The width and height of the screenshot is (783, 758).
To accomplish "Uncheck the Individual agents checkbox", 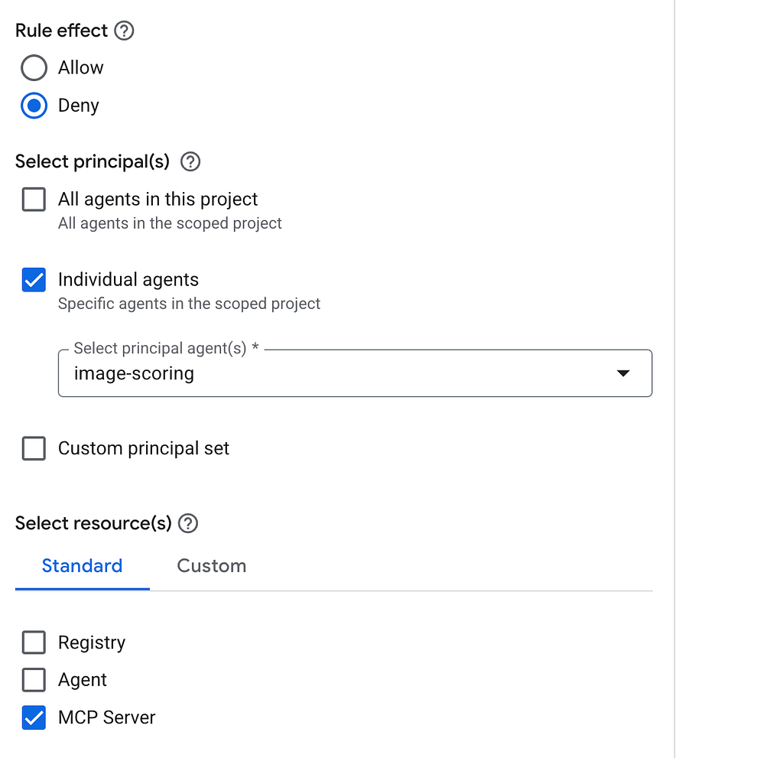I will pos(34,280).
